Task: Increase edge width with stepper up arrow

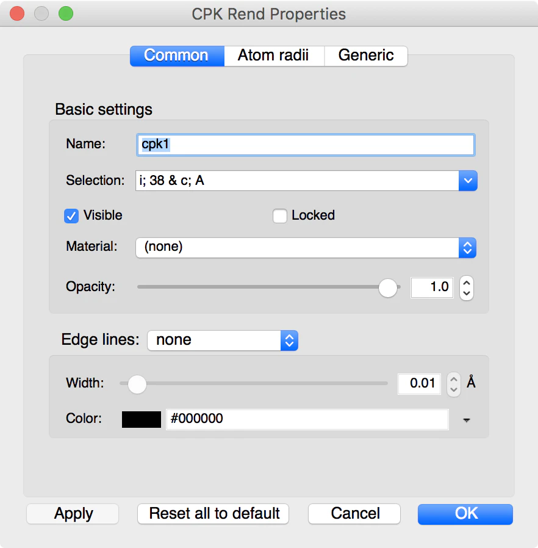Action: tap(453, 378)
